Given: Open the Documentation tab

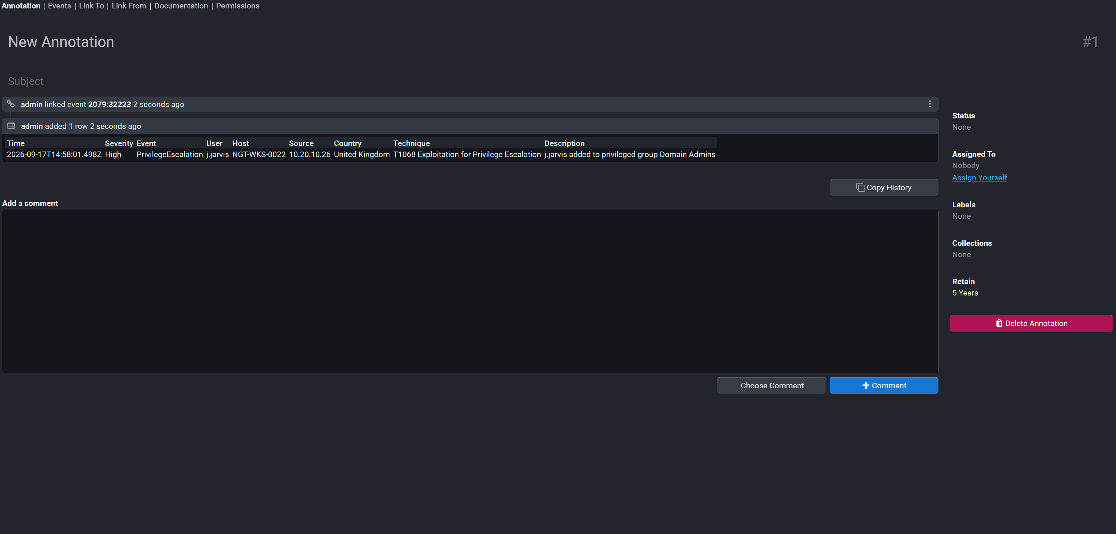Looking at the screenshot, I should point(181,6).
